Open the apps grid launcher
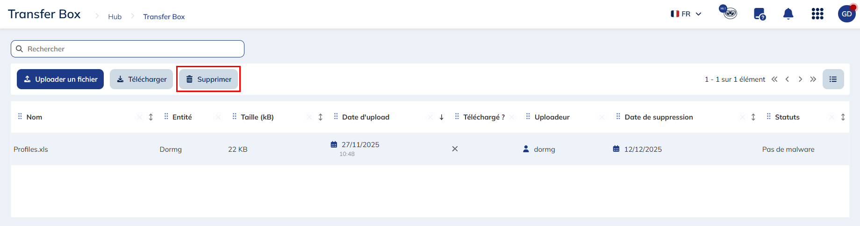The width and height of the screenshot is (860, 226). 817,14
